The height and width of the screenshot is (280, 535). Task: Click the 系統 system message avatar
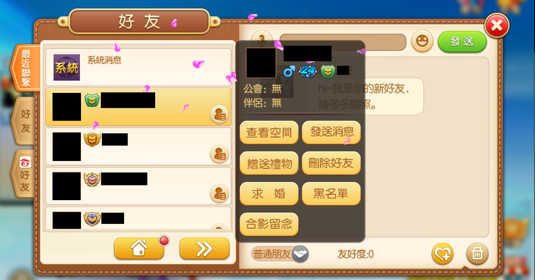coord(67,67)
